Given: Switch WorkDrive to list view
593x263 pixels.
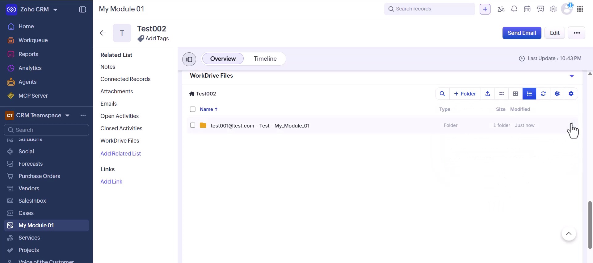Looking at the screenshot, I should pyautogui.click(x=529, y=94).
